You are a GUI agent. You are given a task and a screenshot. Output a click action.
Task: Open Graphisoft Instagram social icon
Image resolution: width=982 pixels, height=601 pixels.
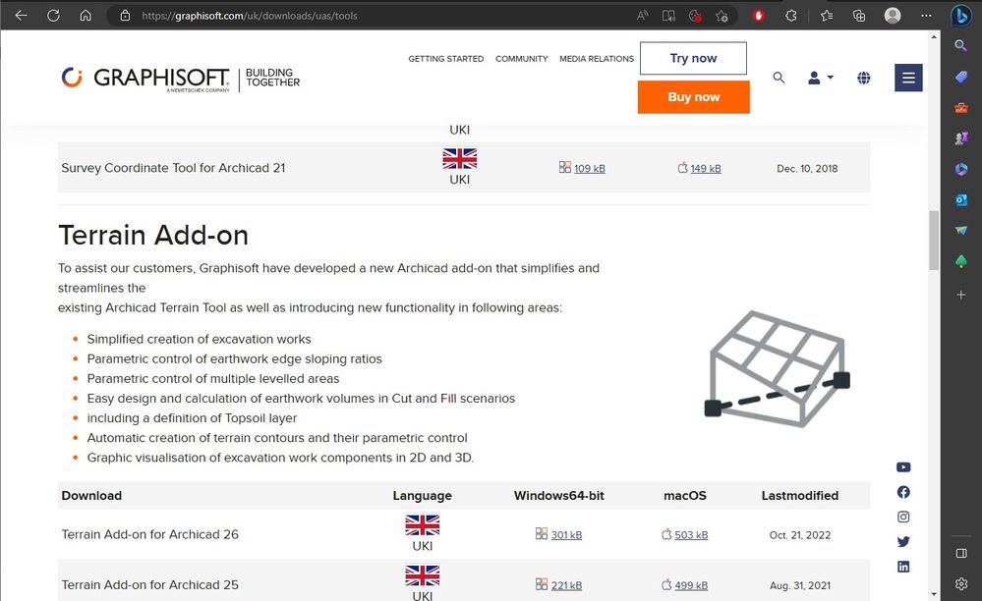coord(903,517)
